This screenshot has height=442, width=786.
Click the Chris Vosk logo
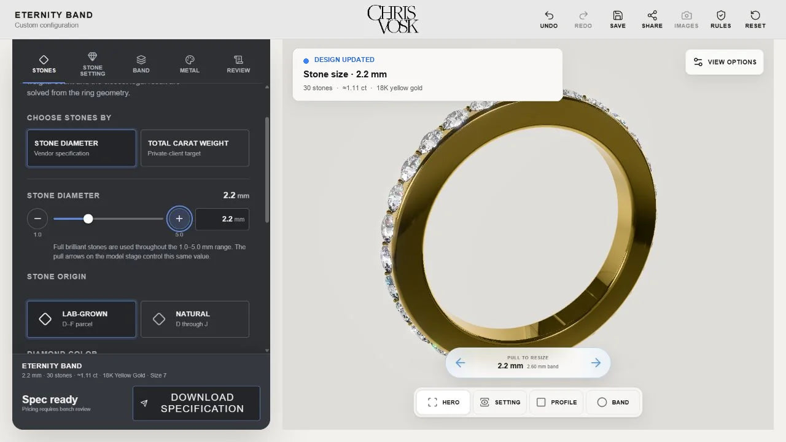point(393,19)
